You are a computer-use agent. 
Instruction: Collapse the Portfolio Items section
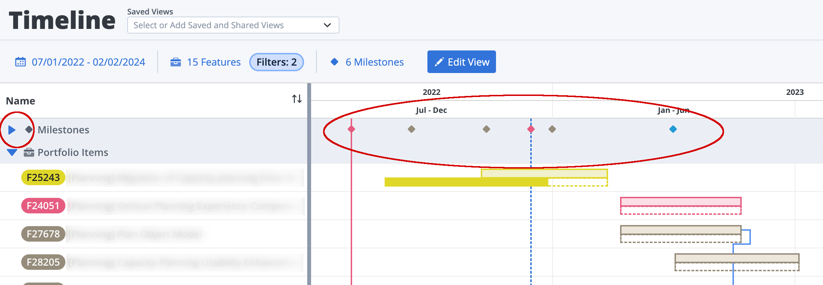tap(12, 152)
